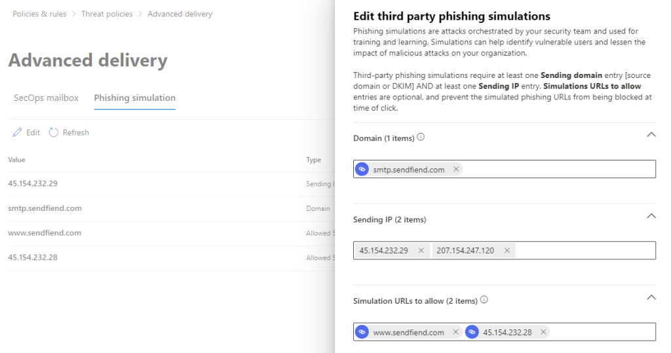The height and width of the screenshot is (353, 671).
Task: Click info icon beside Simulation URLs to allow
Action: point(484,301)
